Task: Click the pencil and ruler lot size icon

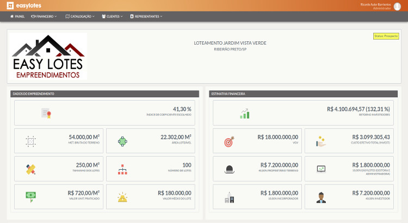Action: point(30,169)
